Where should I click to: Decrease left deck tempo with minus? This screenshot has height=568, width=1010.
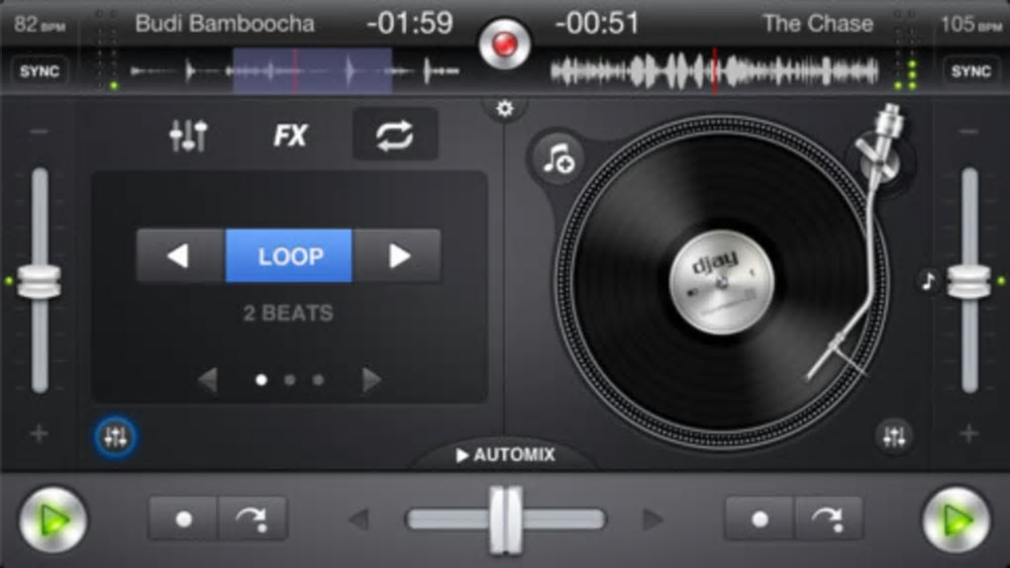pos(40,132)
